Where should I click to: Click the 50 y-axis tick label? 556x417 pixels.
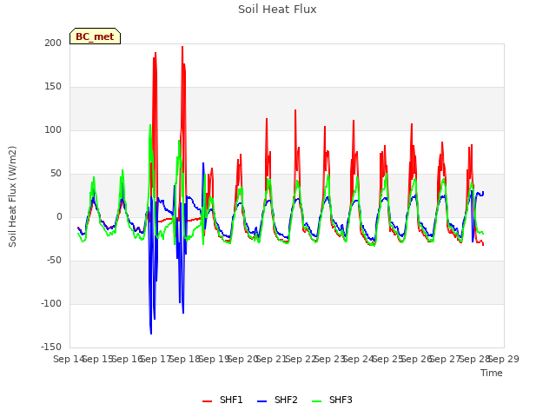click(56, 174)
